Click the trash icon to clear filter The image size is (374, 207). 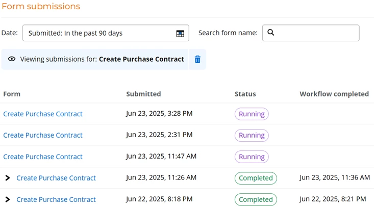point(197,60)
